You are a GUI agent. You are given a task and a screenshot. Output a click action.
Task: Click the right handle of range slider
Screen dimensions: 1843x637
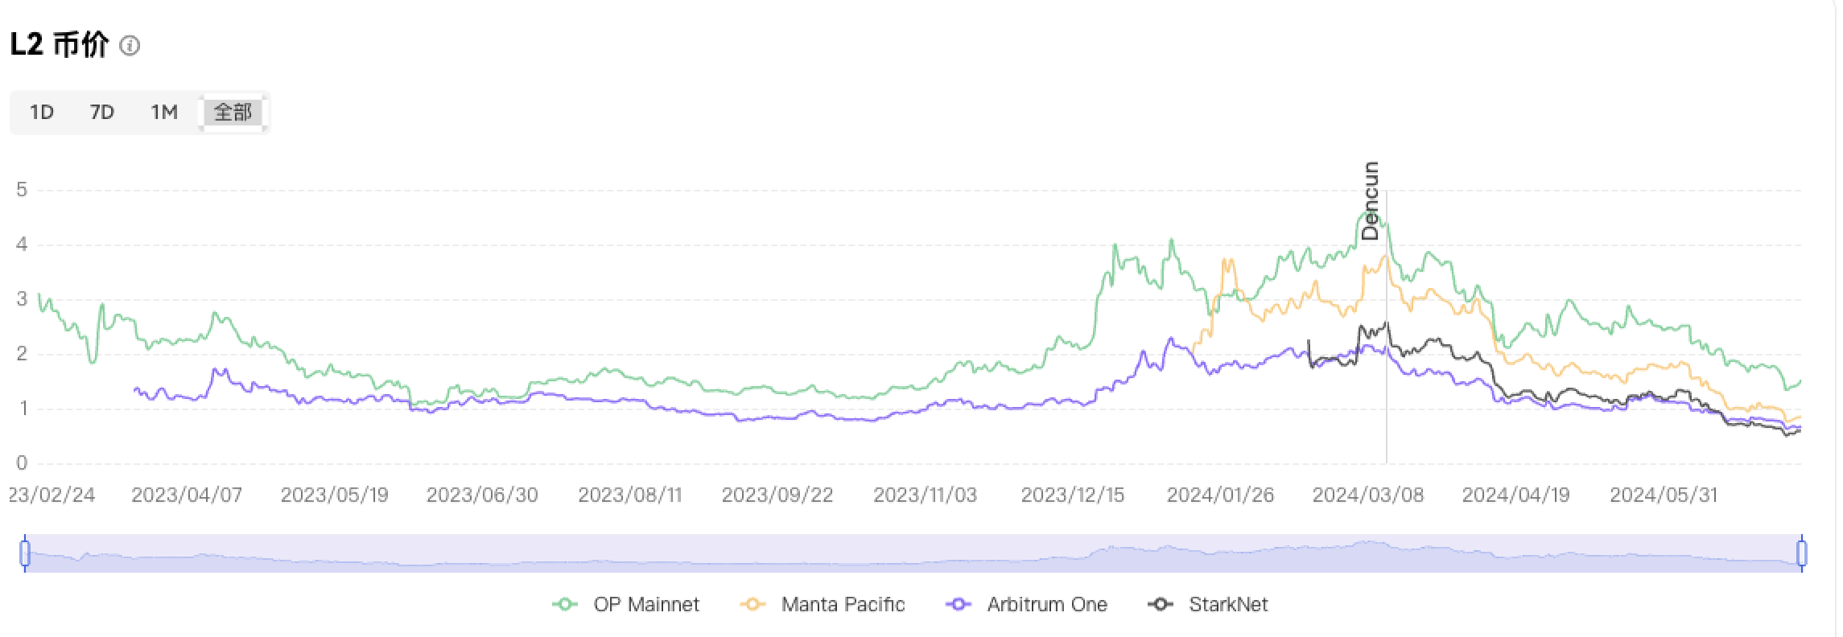(x=1801, y=553)
